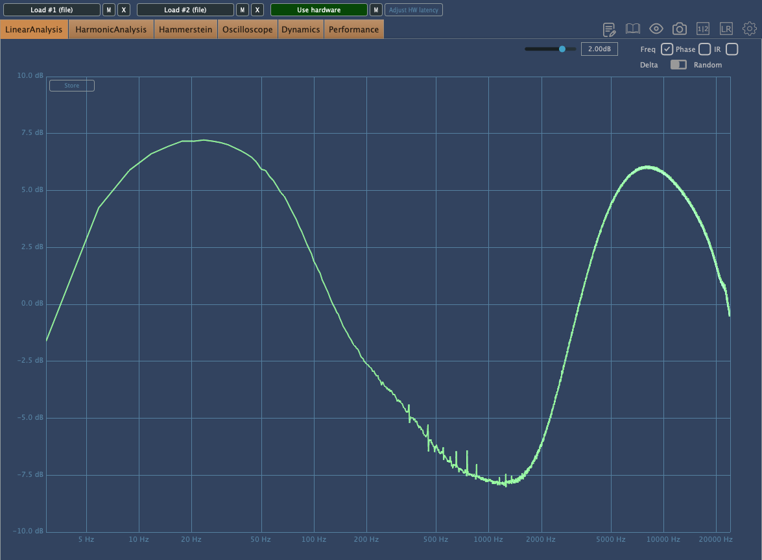Click the Load #1 (file) button

(x=52, y=10)
